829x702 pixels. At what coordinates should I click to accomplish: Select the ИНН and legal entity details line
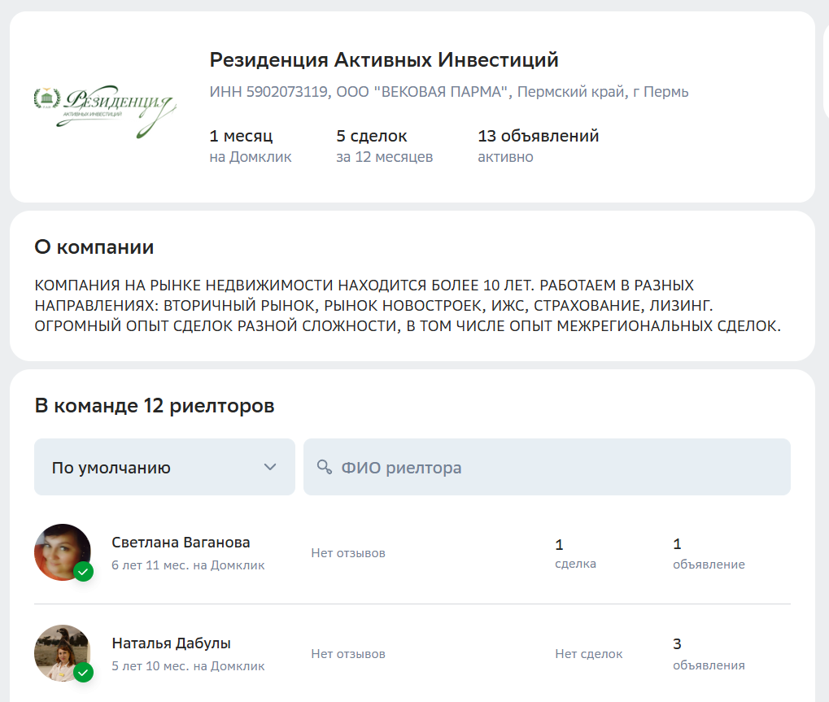click(448, 92)
